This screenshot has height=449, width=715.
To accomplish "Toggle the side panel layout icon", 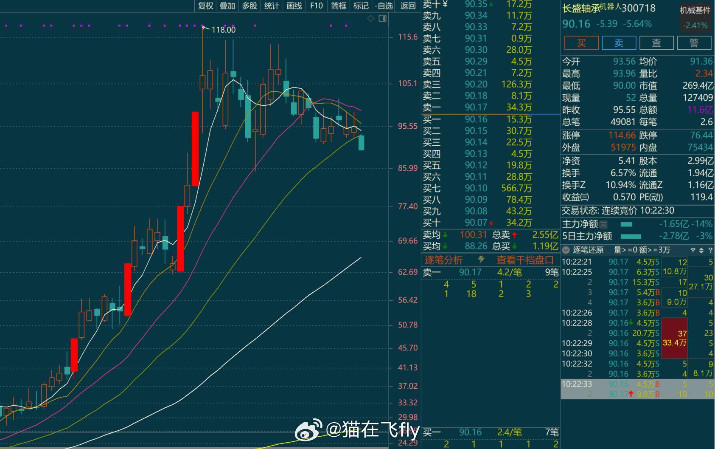I will 382,19.
